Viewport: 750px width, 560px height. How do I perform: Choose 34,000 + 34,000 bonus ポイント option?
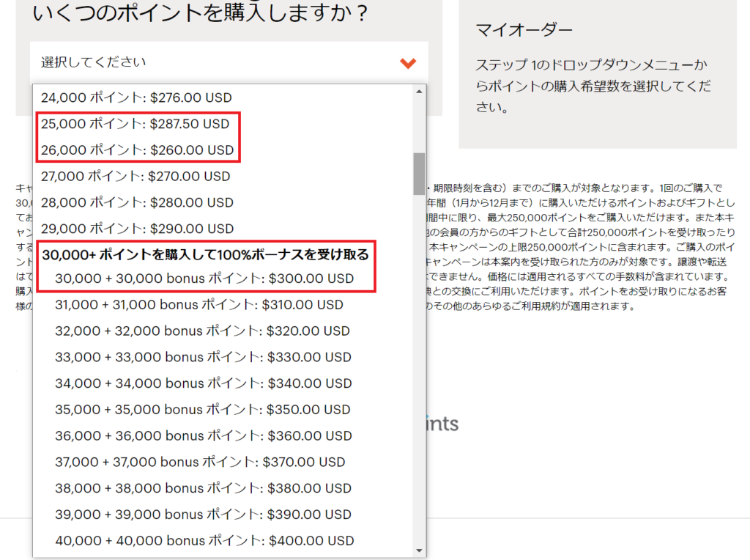tap(204, 383)
